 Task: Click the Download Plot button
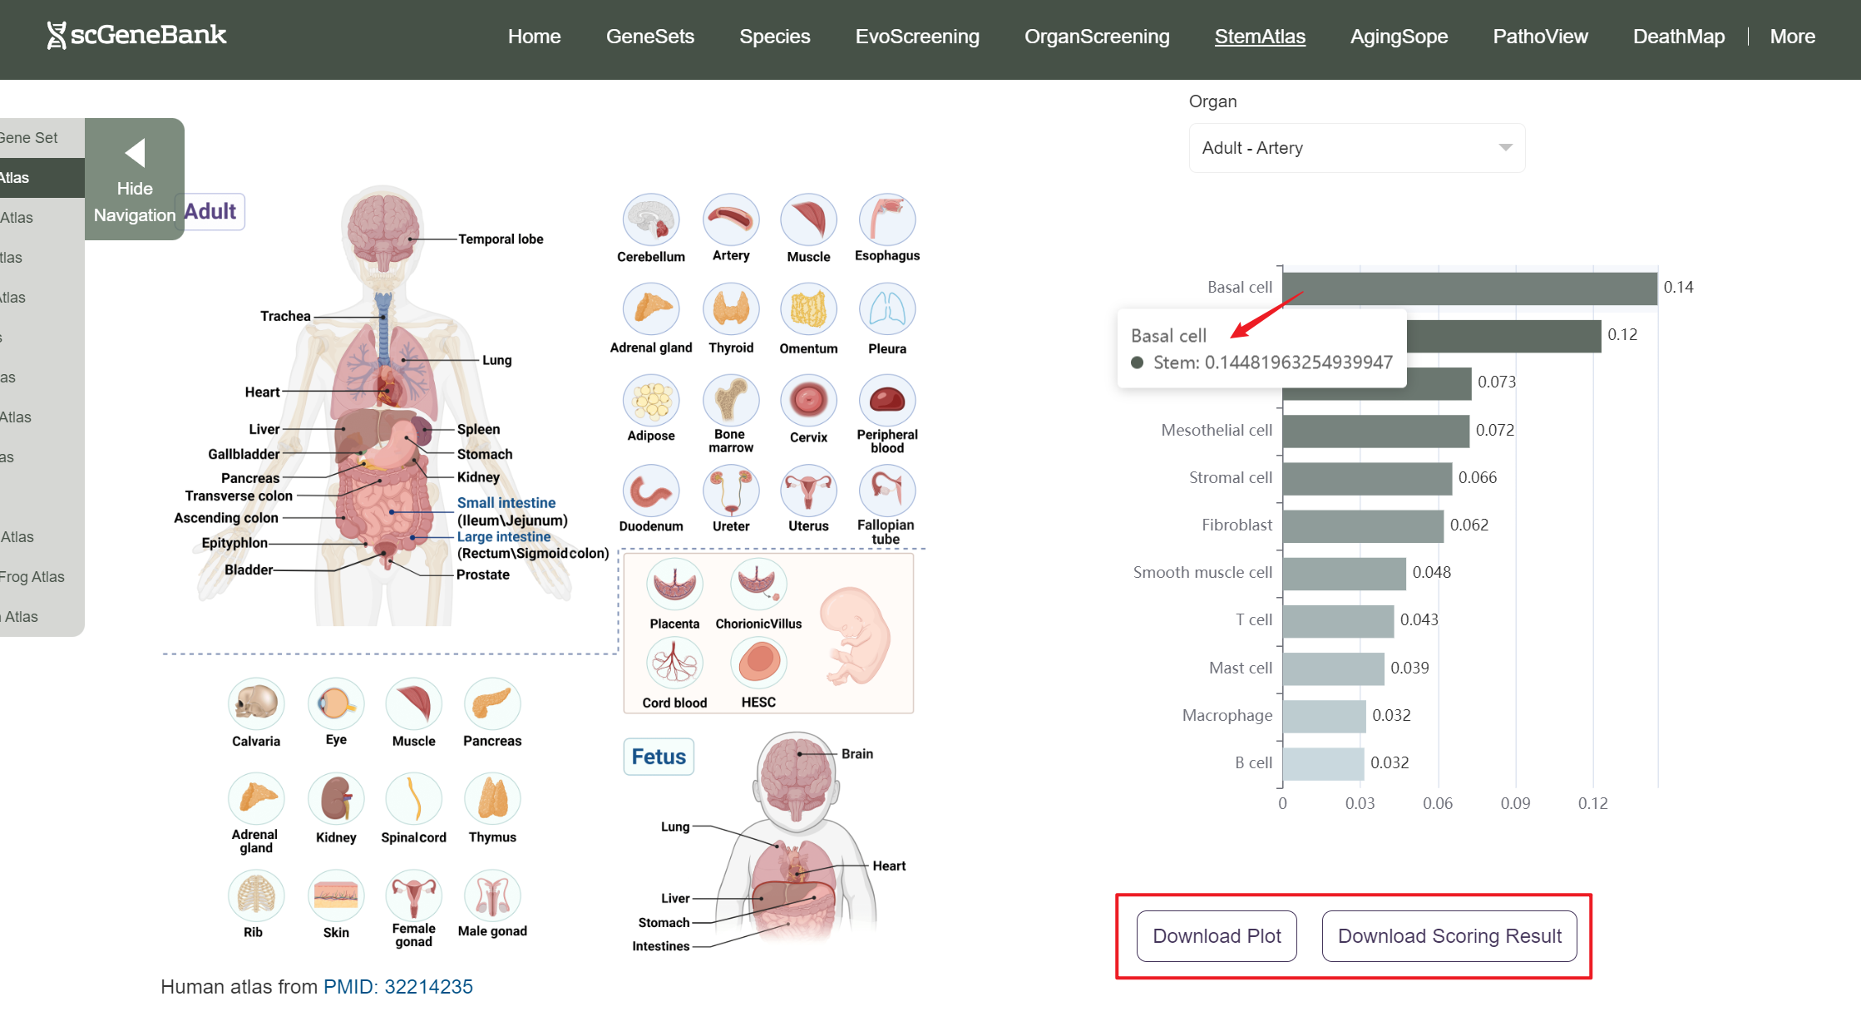point(1217,936)
